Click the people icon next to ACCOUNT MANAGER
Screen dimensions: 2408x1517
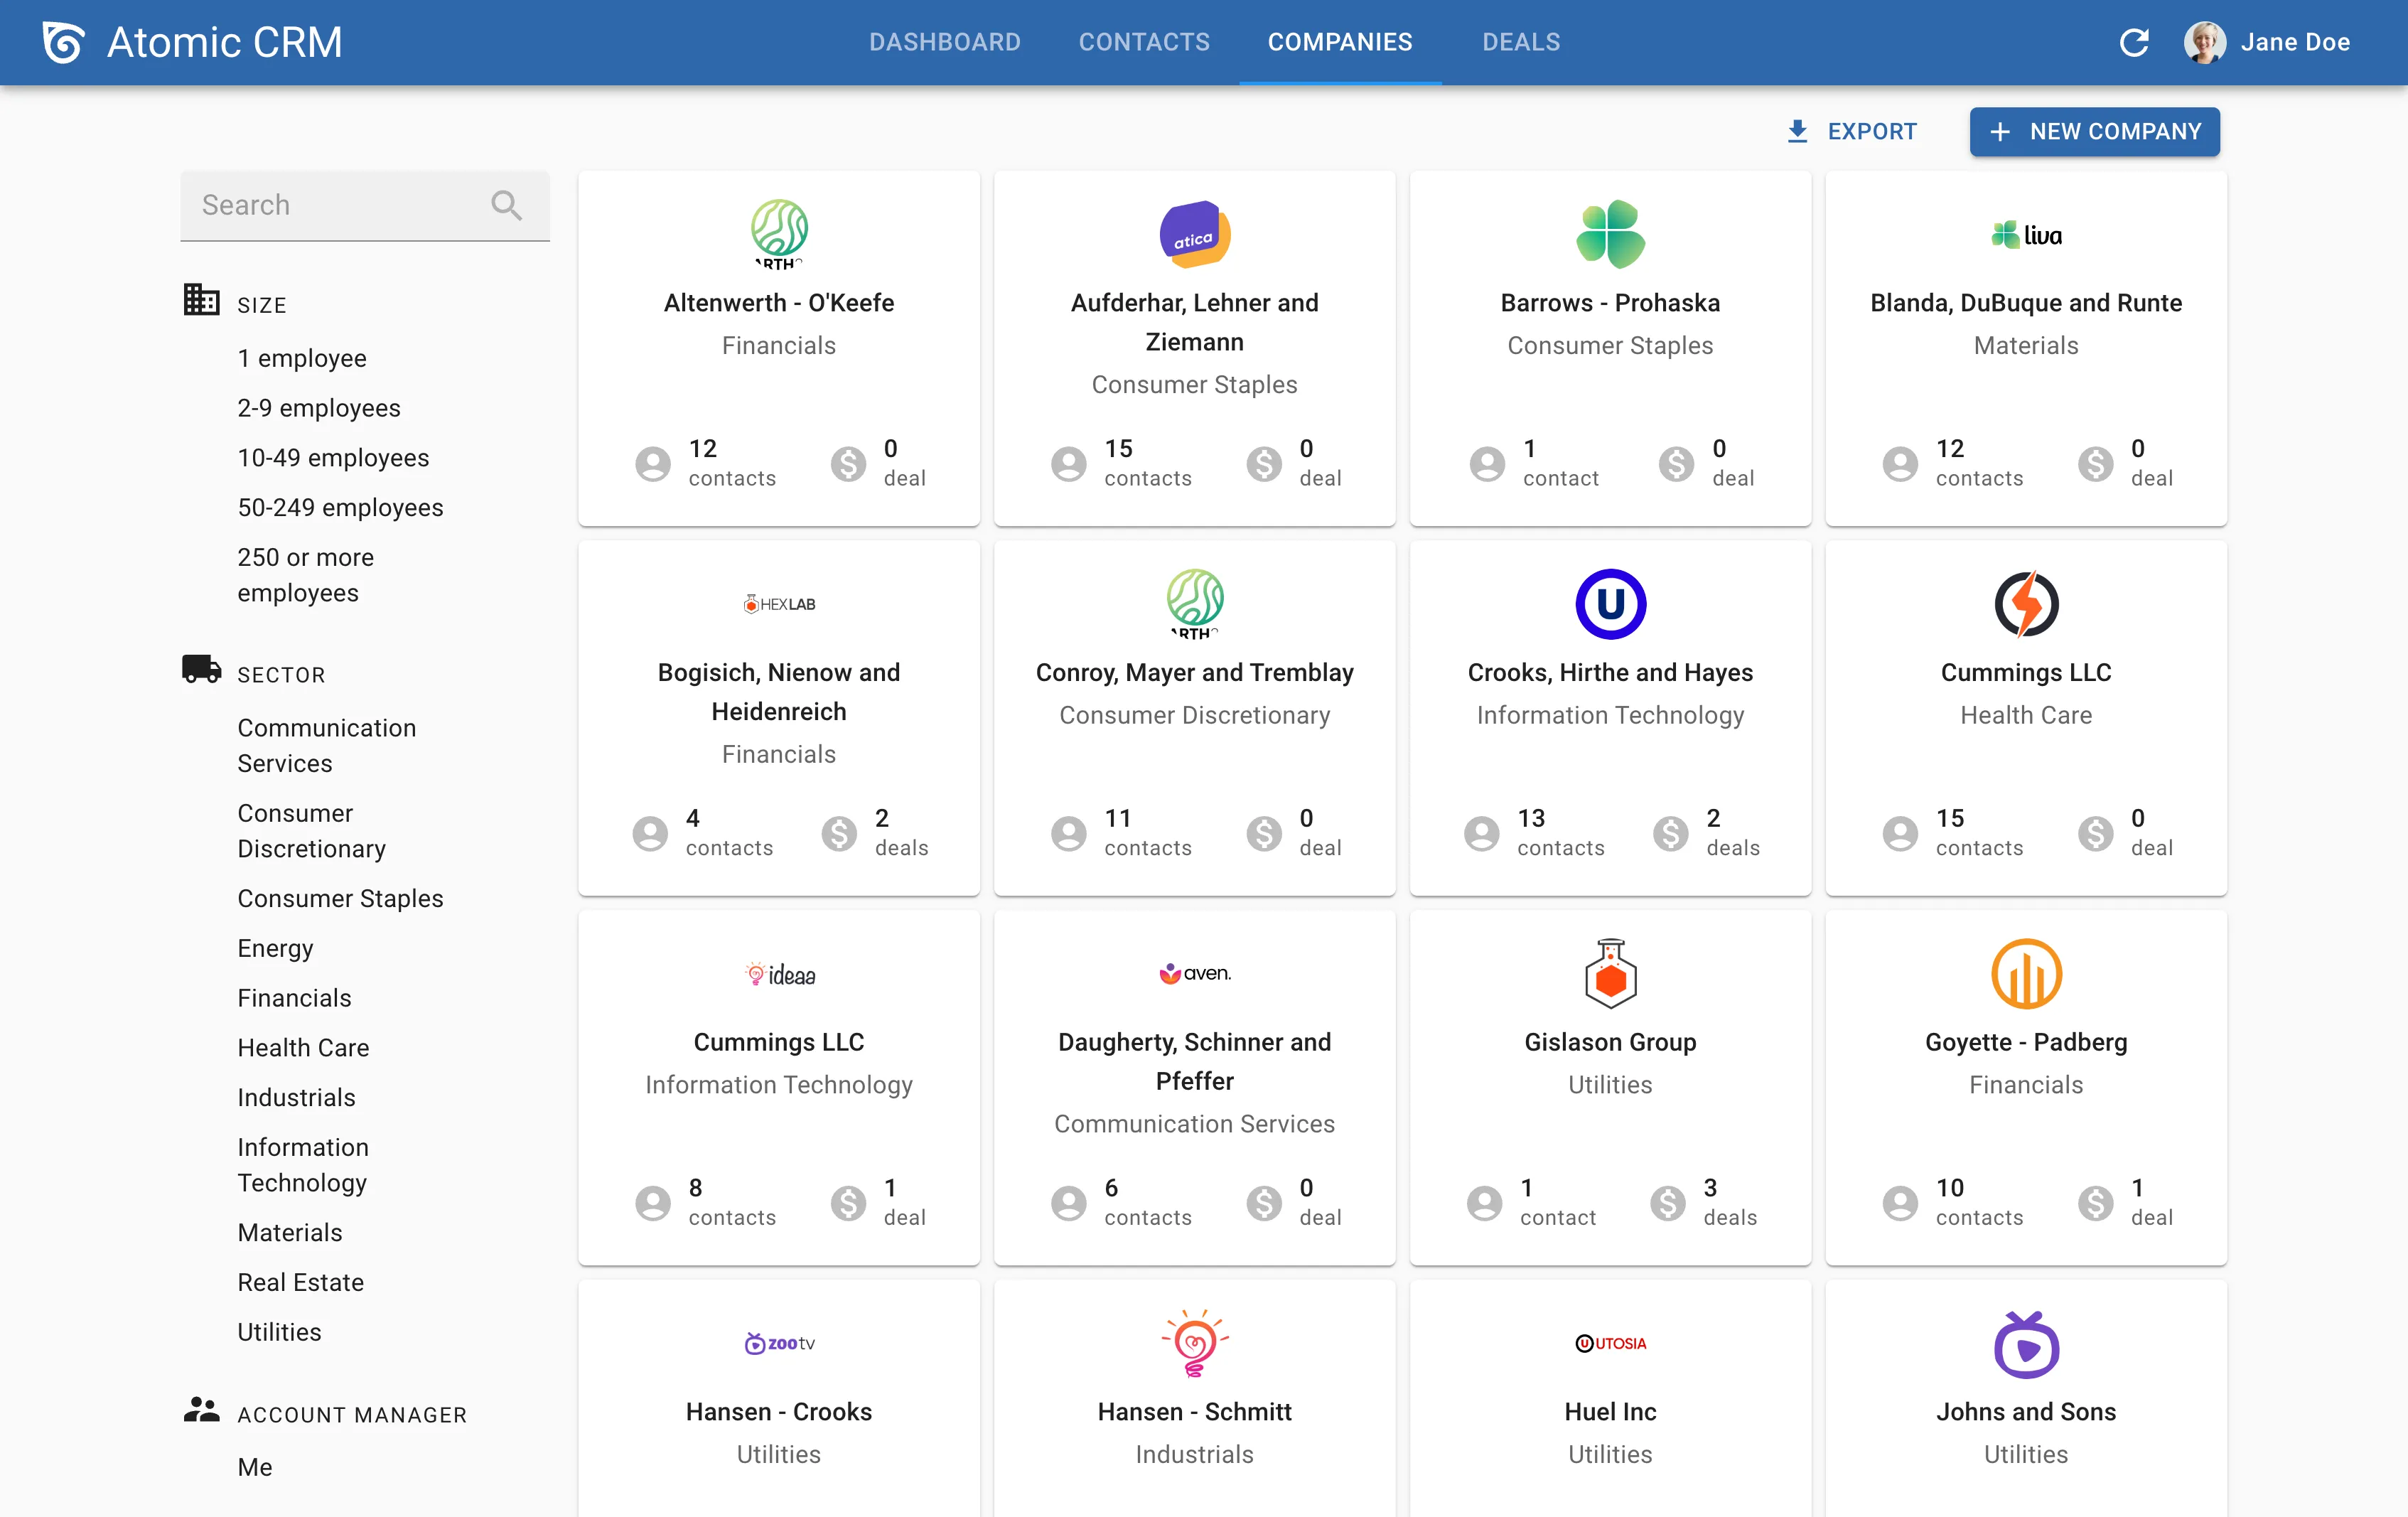(x=201, y=1410)
